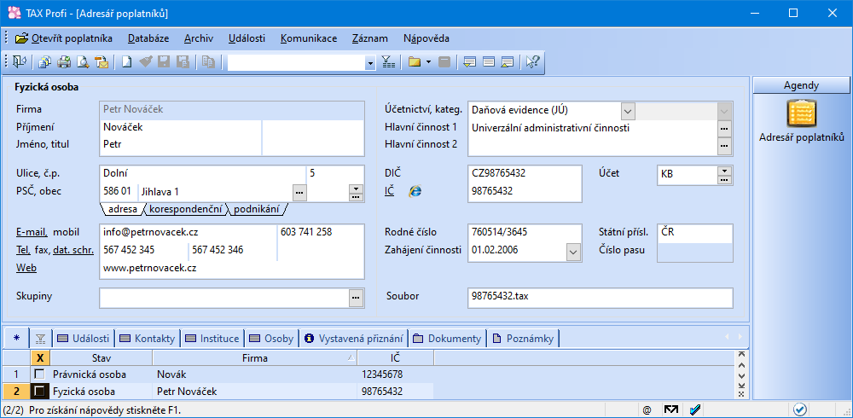Screen dimensions: 853x418
Task: Click into the Příjmení field with Nováček
Action: coord(182,127)
